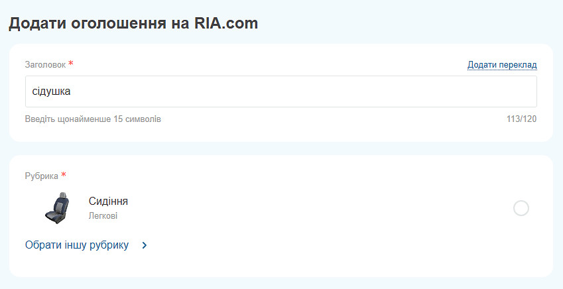Screen dimensions: 563x289
Task: Click the Обрати іншу рубрику link
Action: pos(77,245)
